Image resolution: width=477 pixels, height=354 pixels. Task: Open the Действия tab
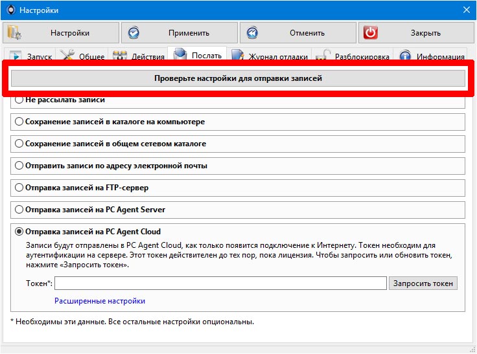pyautogui.click(x=138, y=56)
